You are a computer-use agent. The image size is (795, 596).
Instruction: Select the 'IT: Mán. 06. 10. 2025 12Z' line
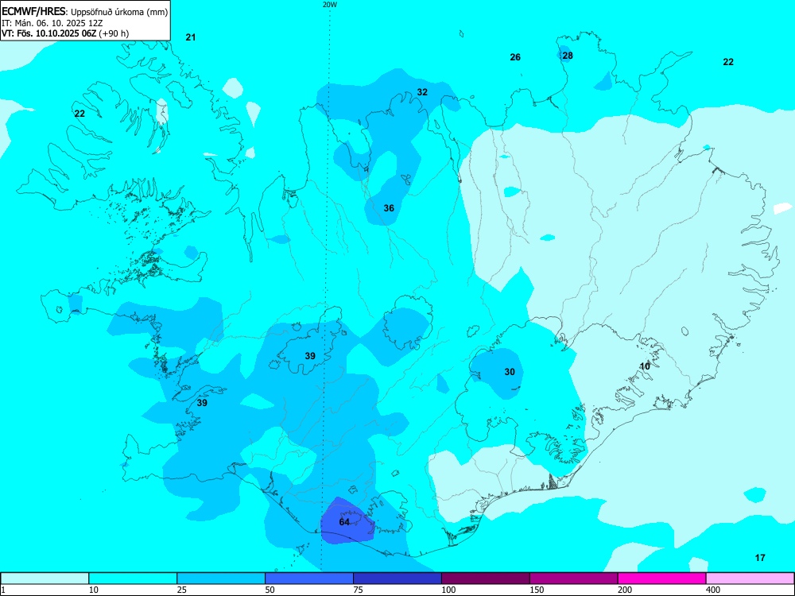(52, 23)
